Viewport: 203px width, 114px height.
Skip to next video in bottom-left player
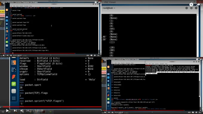[x=15, y=111]
